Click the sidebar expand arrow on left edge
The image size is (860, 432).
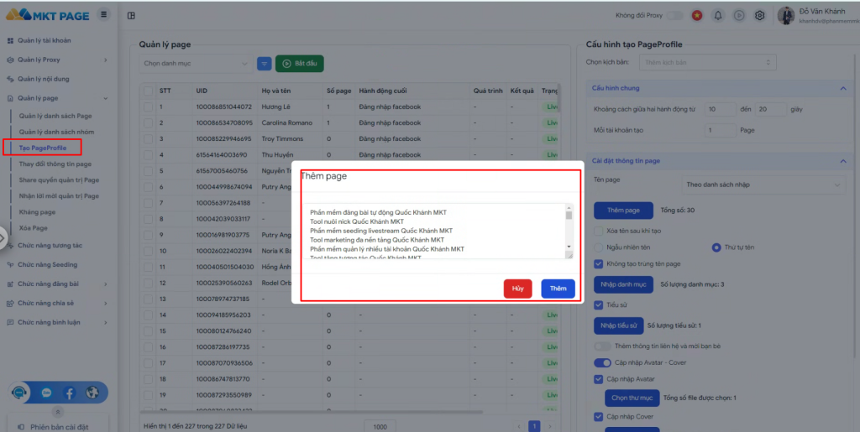pos(3,238)
